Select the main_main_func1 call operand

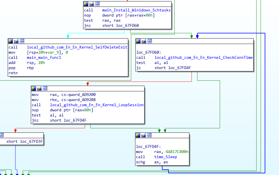pos(44,58)
